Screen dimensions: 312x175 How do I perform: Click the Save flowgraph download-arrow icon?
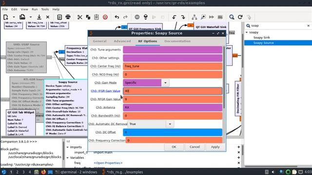click(x=39, y=17)
